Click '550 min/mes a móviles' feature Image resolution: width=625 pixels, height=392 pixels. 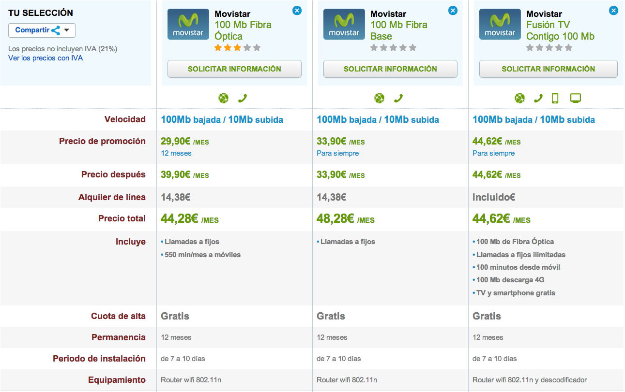pyautogui.click(x=202, y=255)
